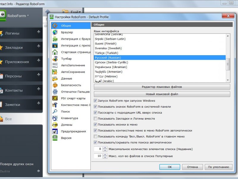Add a new bookmark via Закладки plus
Screen dimensions: 238x179
point(39,46)
